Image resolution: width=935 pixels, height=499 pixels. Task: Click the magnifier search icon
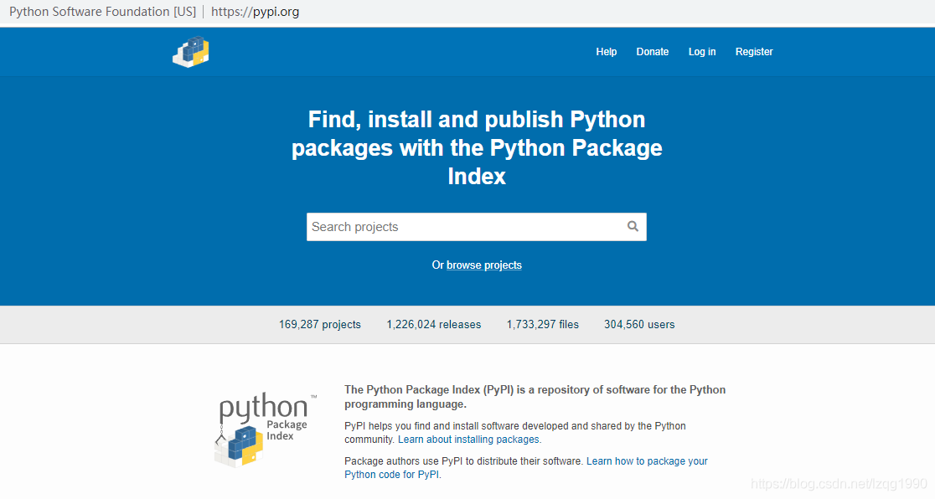tap(633, 227)
